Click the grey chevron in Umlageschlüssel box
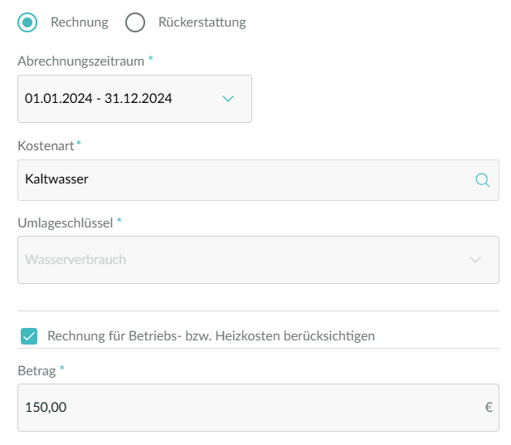 (x=475, y=260)
